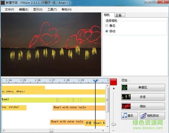Click the red record square button
This screenshot has height=133, width=169.
tap(114, 82)
